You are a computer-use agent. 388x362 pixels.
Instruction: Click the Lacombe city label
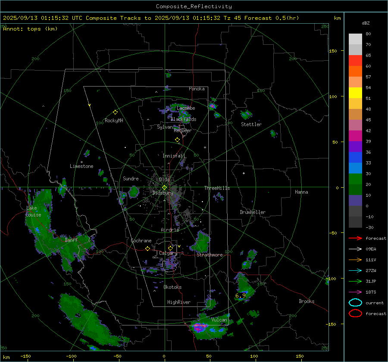tap(186, 108)
